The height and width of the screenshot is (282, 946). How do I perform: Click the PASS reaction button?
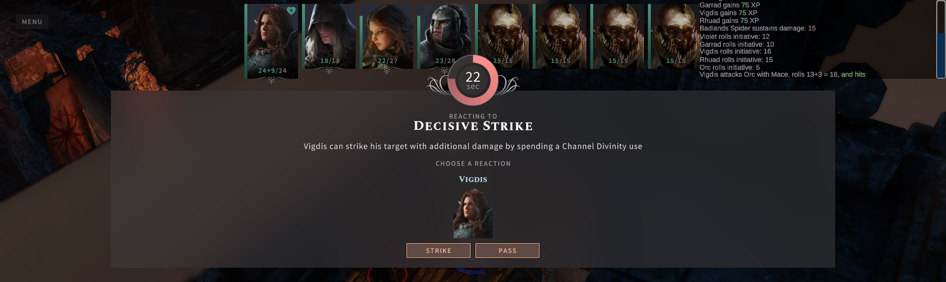click(507, 251)
